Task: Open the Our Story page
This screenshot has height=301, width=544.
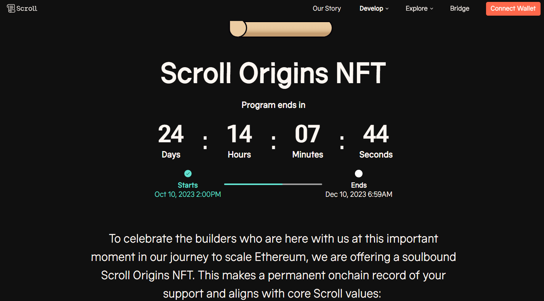Action: pos(327,8)
